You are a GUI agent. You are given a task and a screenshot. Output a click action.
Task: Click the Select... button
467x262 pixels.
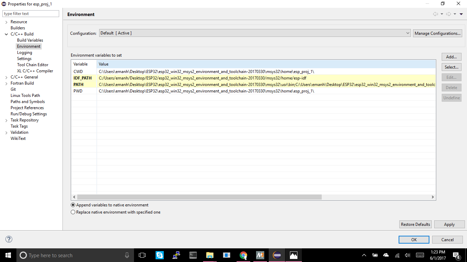point(452,67)
